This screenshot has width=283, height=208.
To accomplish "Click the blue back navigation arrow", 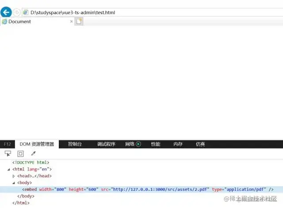I will tap(6, 12).
